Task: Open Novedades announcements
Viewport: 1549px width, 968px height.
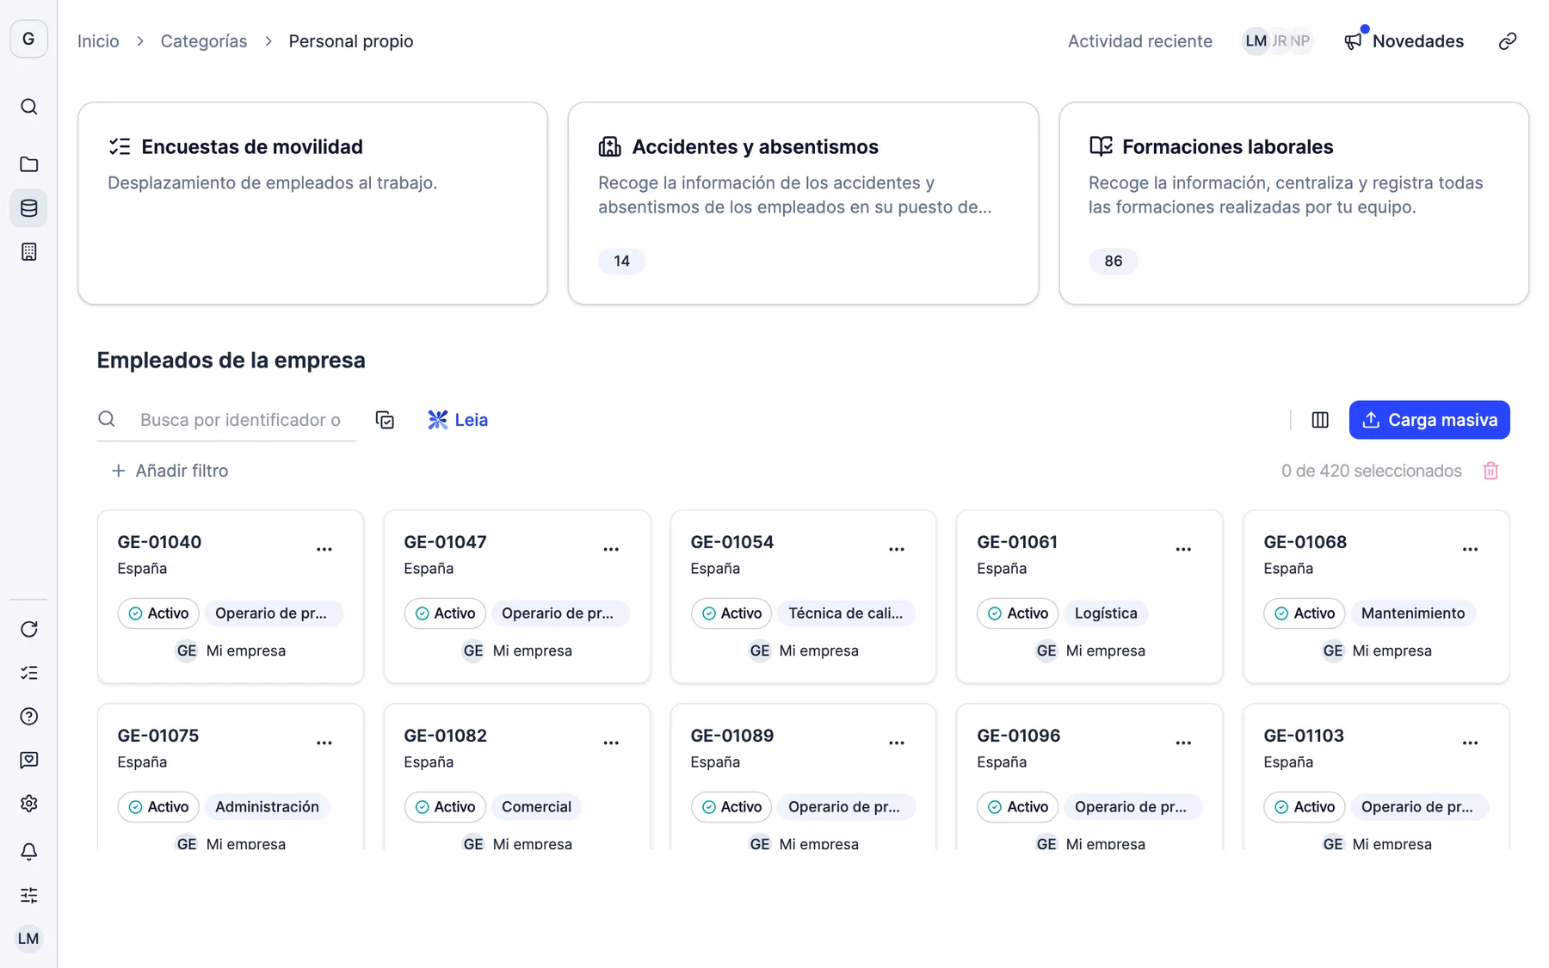Action: click(x=1404, y=41)
